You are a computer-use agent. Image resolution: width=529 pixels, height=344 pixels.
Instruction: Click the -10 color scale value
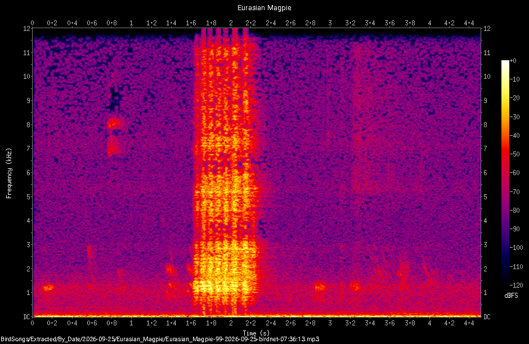tap(514, 79)
